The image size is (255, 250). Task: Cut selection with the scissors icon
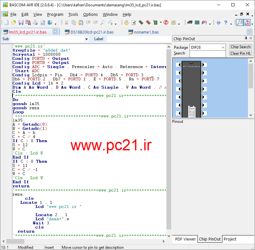[66, 22]
